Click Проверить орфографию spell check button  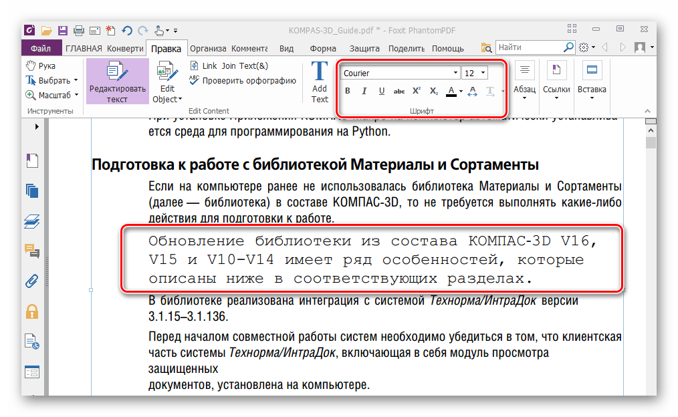(243, 80)
